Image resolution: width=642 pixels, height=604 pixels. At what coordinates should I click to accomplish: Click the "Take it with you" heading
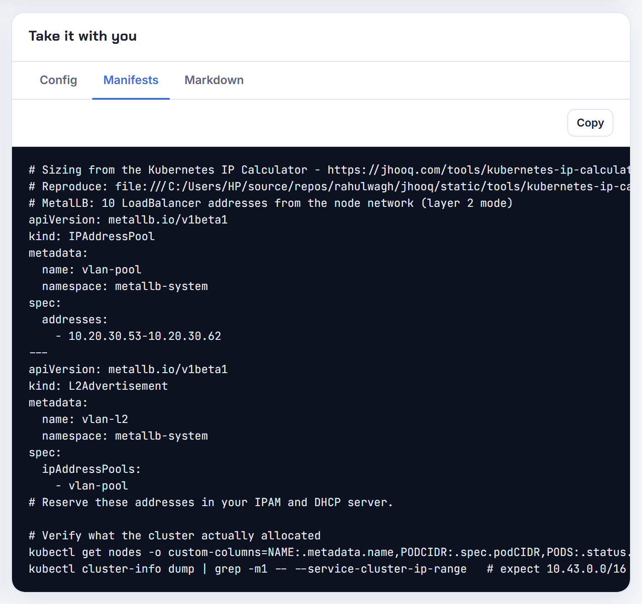83,36
